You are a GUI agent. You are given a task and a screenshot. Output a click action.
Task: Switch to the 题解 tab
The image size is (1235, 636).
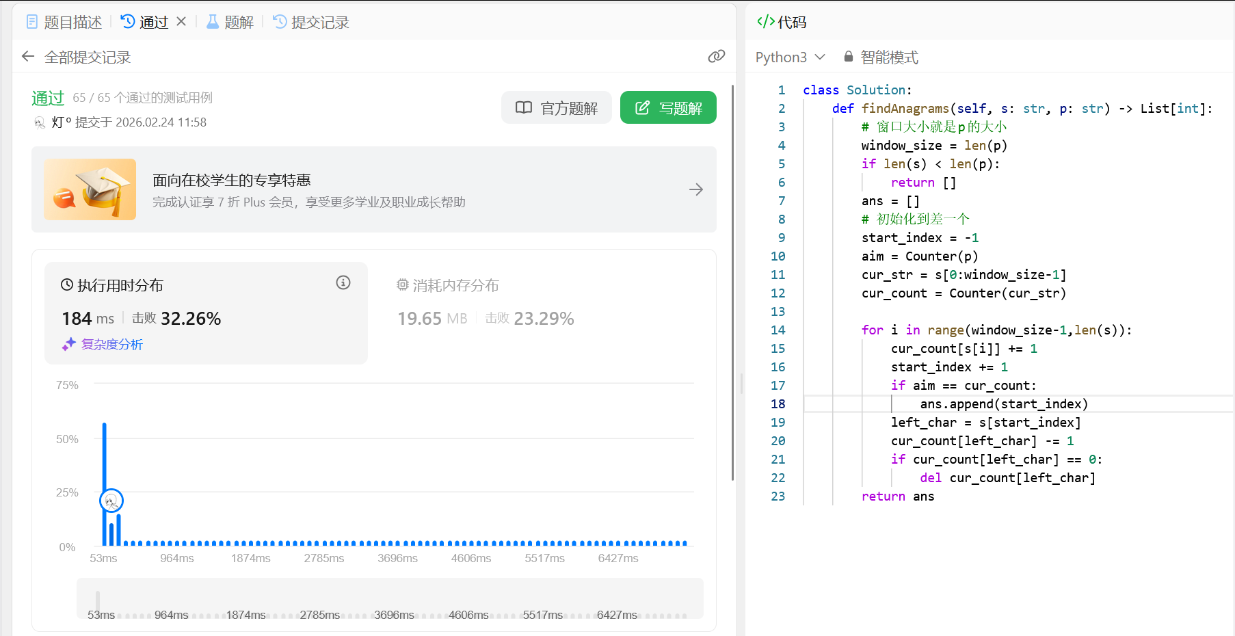(230, 23)
